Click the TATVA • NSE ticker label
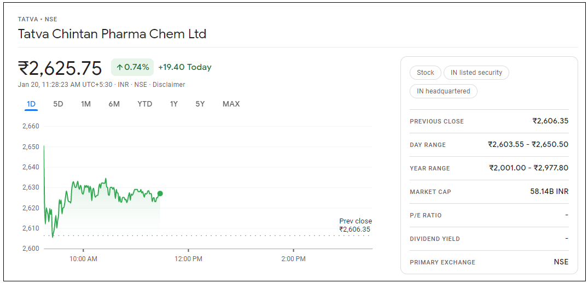The image size is (588, 283). (x=38, y=19)
